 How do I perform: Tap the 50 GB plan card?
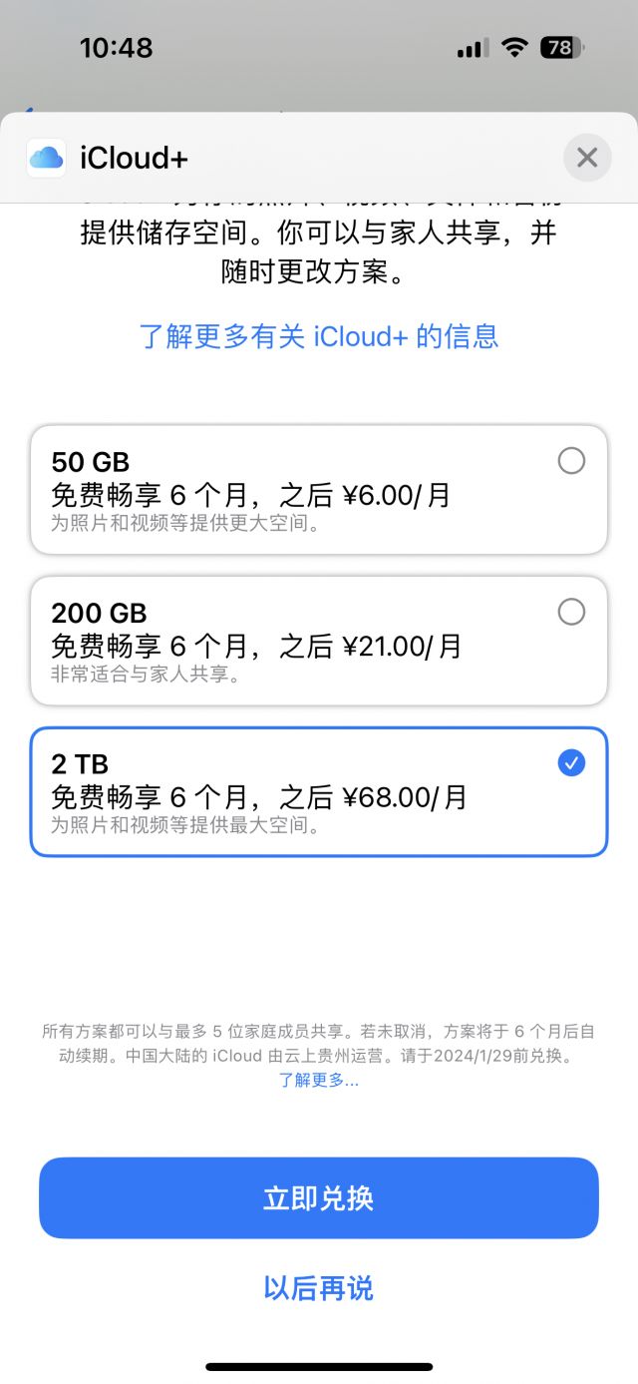(318, 490)
